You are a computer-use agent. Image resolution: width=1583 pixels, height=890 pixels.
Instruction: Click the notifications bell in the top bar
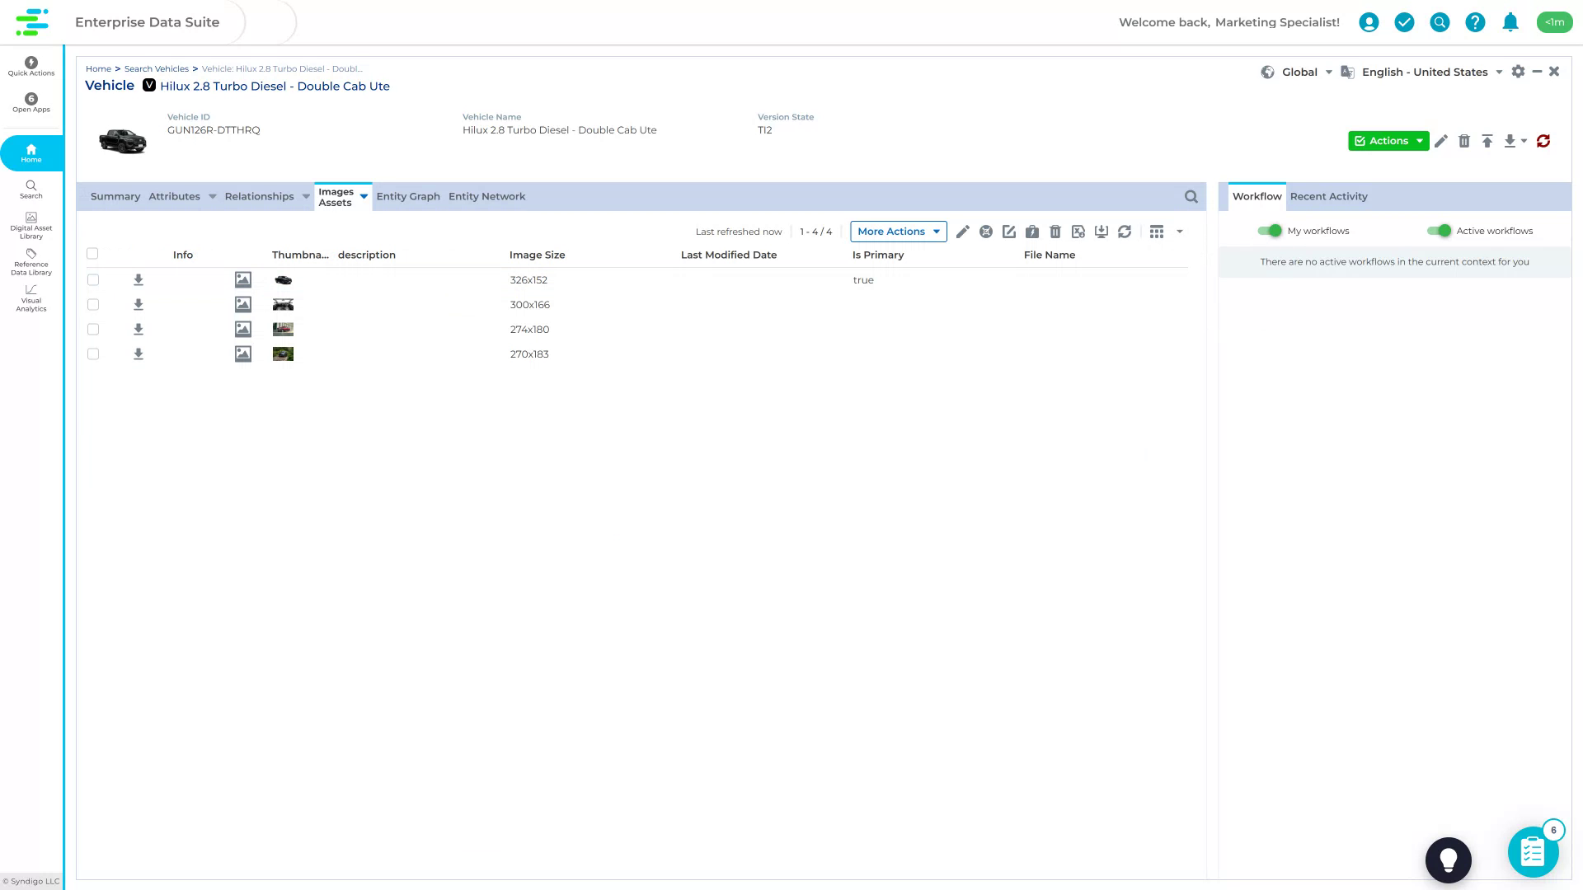click(1510, 22)
